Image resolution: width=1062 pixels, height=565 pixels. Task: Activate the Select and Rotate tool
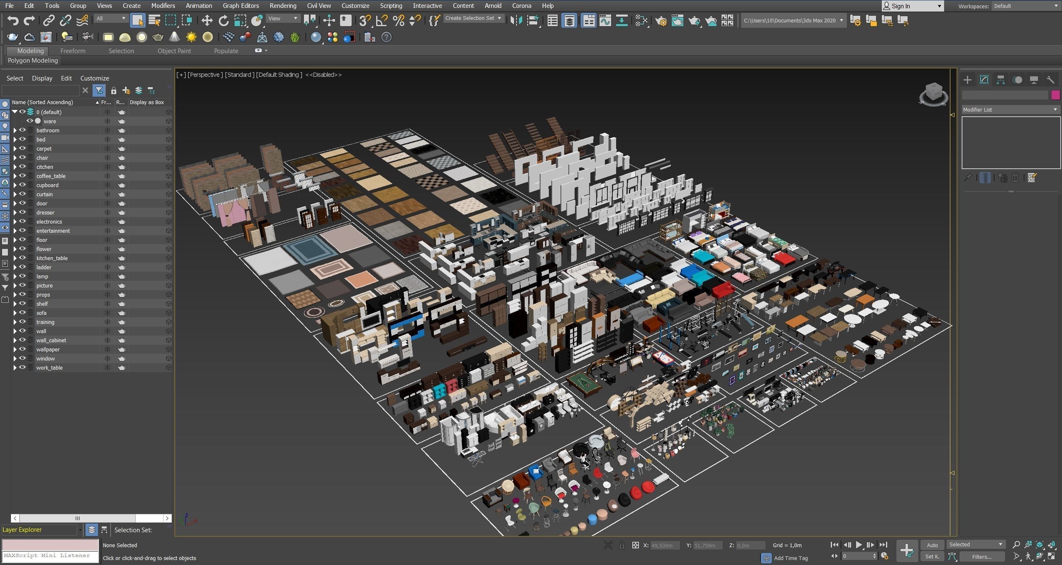[223, 20]
